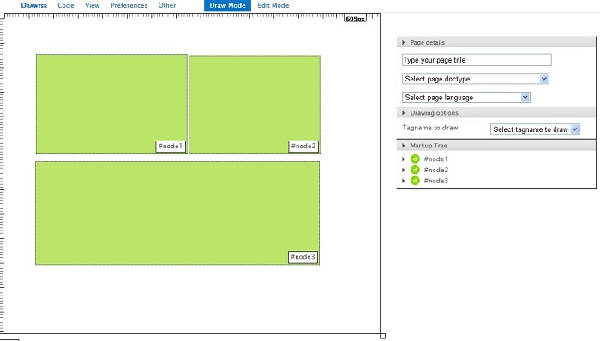
Task: Expand the #node1 tree arrow
Action: 404,159
